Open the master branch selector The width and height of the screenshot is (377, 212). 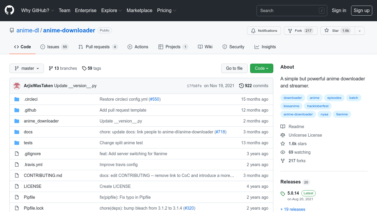[27, 68]
